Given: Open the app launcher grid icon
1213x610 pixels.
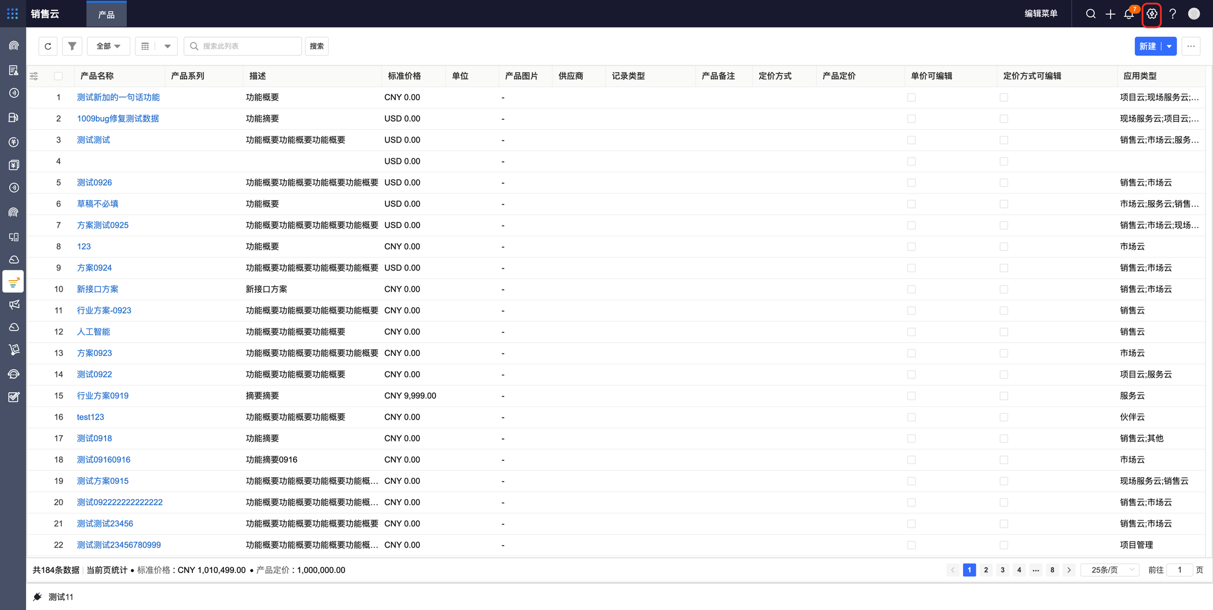Looking at the screenshot, I should click(x=12, y=13).
